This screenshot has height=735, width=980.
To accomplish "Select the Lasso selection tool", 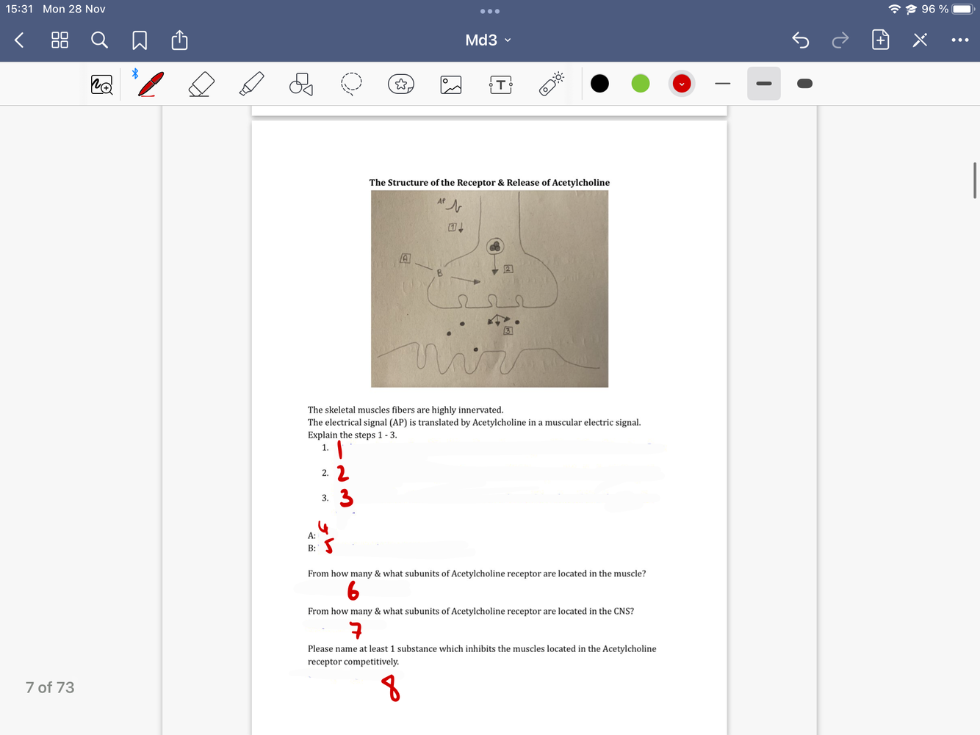I will click(351, 84).
